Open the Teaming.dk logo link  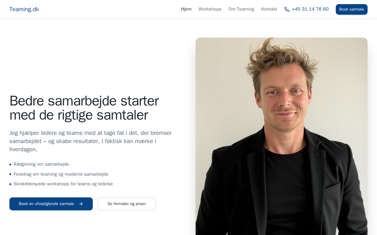(x=24, y=9)
